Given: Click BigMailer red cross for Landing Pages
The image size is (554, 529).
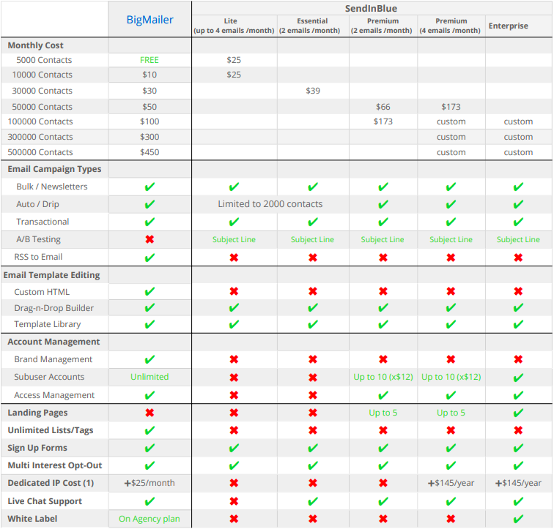Looking at the screenshot, I should click(149, 413).
